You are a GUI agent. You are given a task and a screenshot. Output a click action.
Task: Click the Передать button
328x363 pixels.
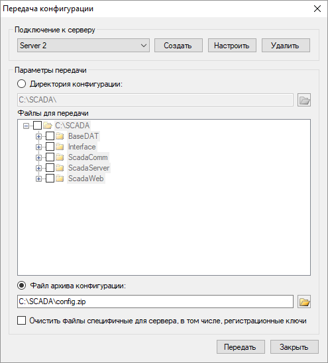241,346
